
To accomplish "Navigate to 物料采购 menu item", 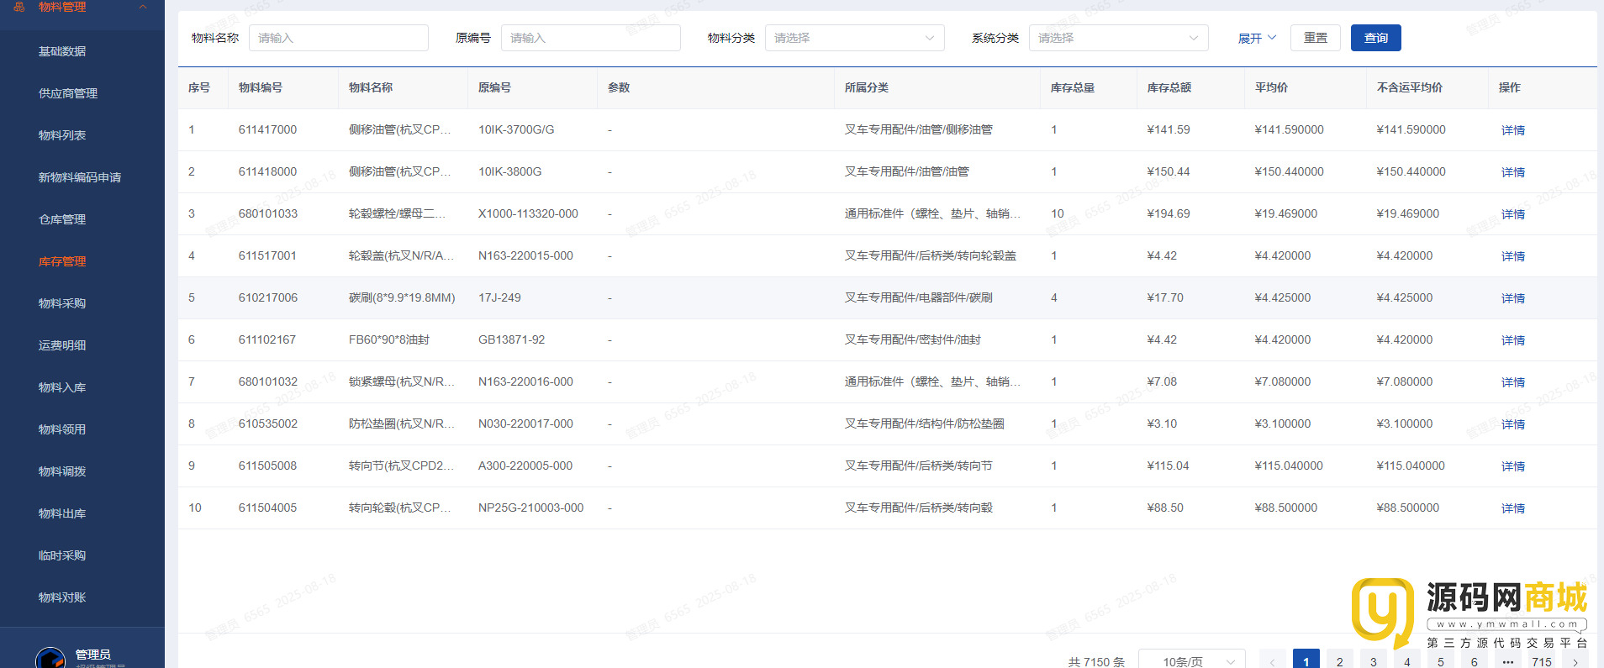I will point(62,303).
